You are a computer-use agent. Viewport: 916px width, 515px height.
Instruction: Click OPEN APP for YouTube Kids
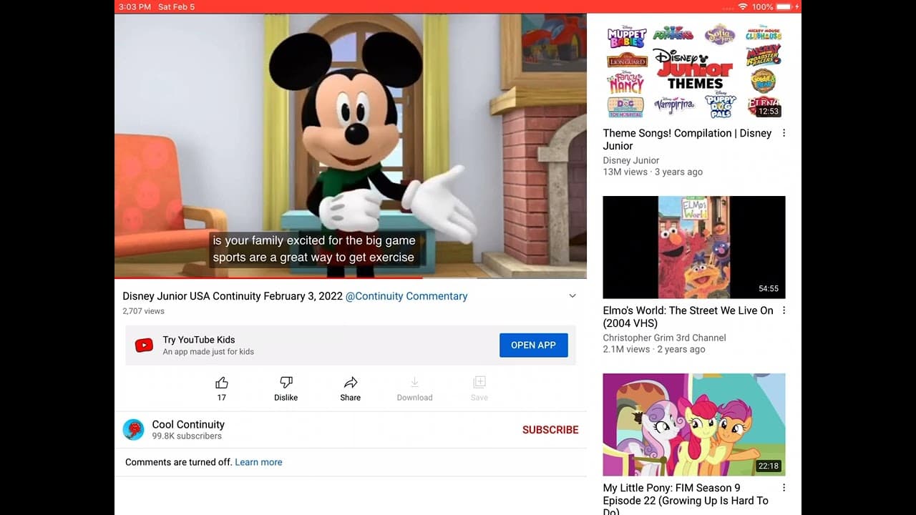click(x=533, y=345)
